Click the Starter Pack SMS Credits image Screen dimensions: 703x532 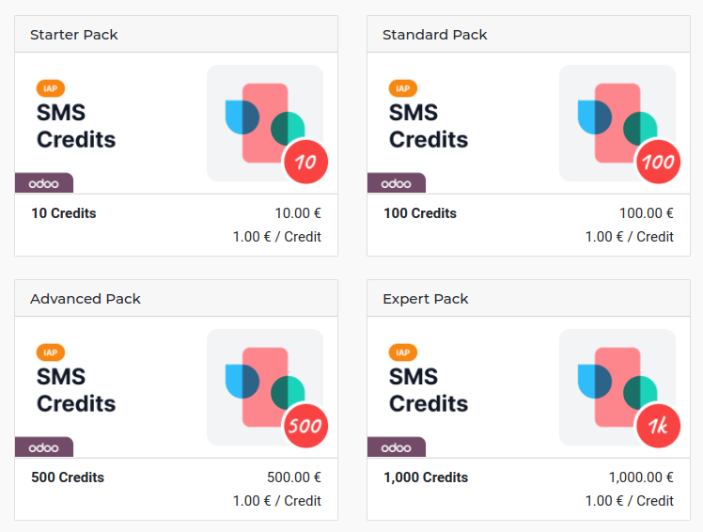pyautogui.click(x=176, y=123)
